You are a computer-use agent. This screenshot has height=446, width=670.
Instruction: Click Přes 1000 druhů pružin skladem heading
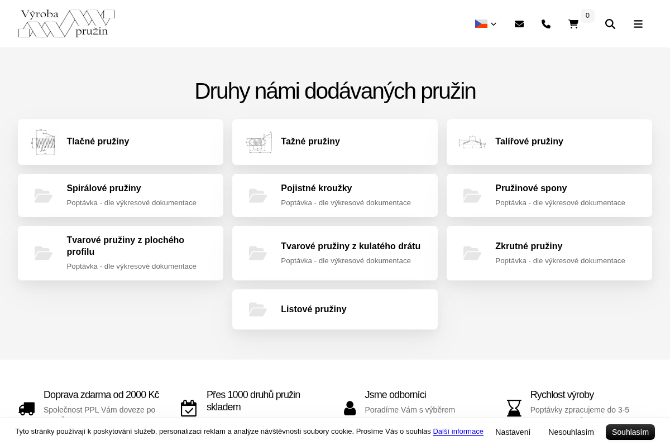(253, 401)
